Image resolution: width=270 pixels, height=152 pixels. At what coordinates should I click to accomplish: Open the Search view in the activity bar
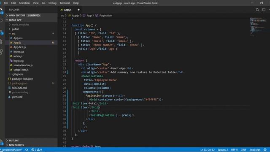(x=1, y=21)
